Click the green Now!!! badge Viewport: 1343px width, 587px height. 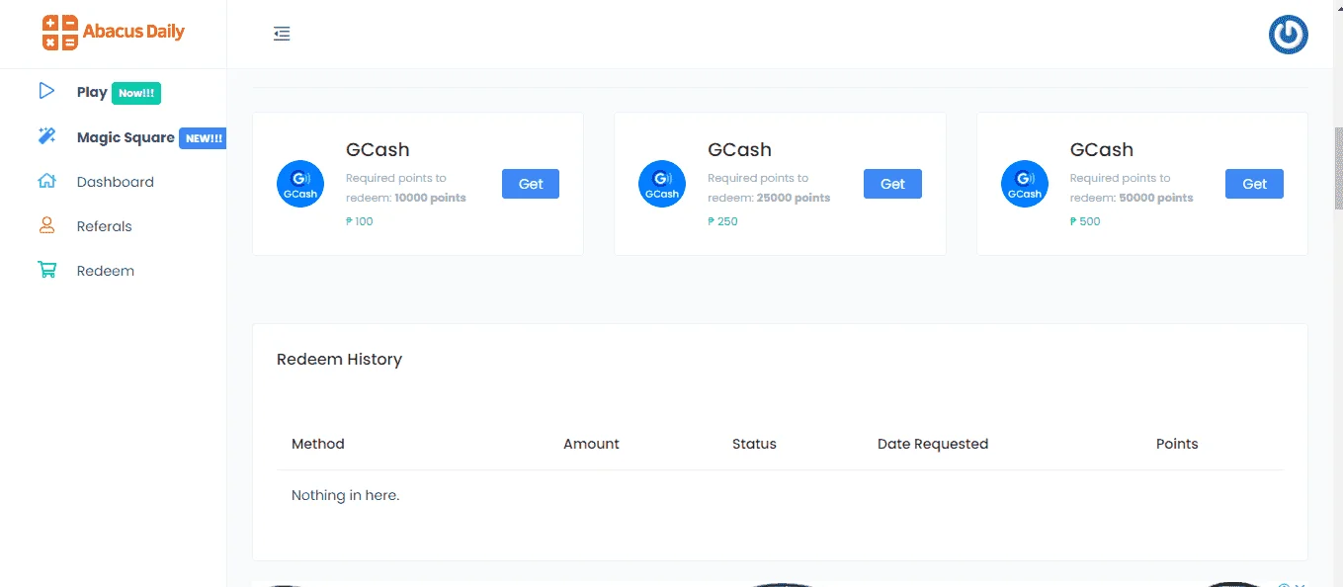point(136,93)
